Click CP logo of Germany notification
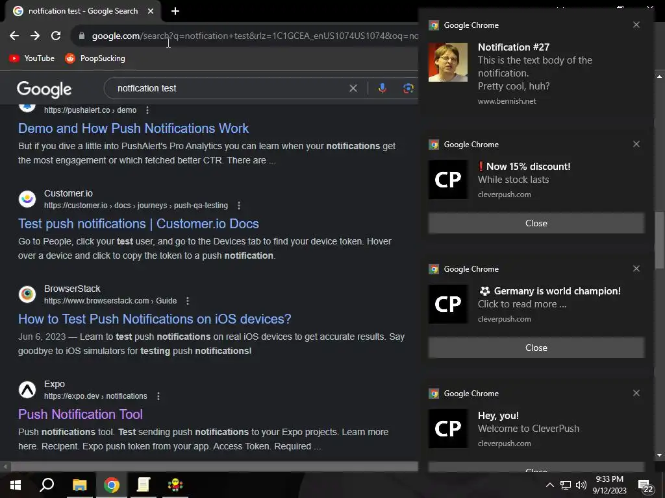665x498 pixels. click(448, 304)
